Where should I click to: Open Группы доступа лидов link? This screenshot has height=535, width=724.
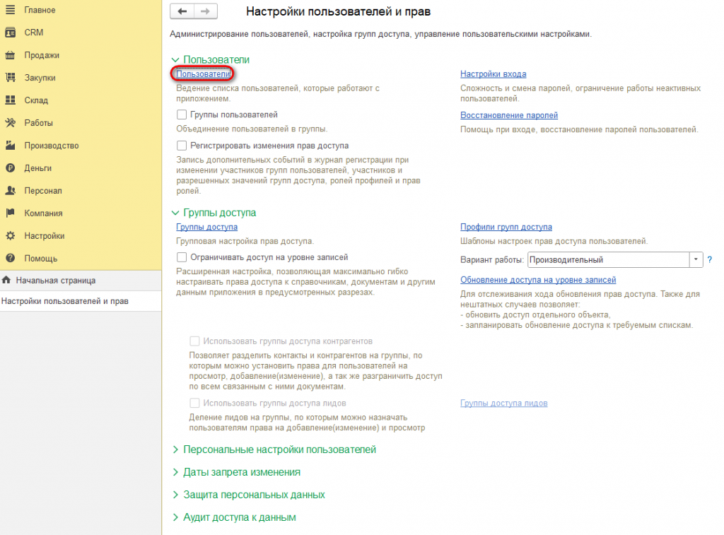click(x=503, y=403)
